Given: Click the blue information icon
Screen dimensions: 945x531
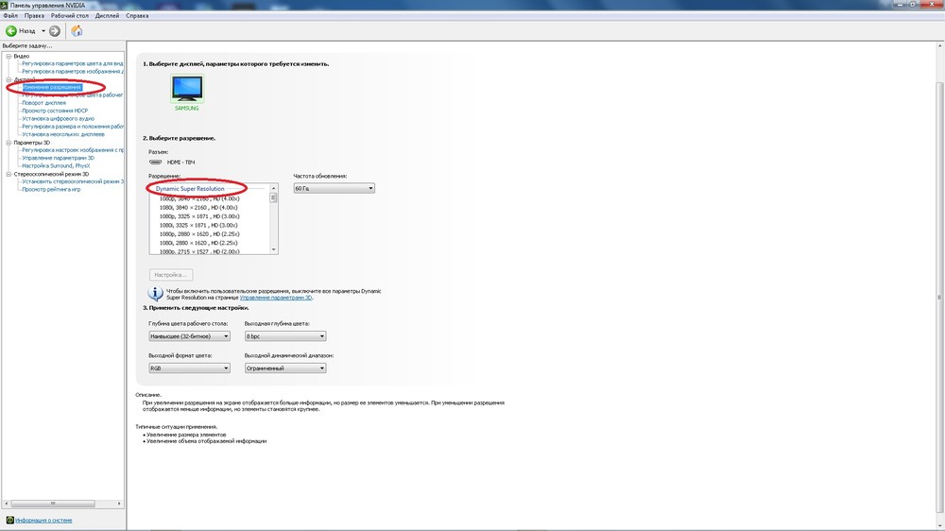Looking at the screenshot, I should coord(156,294).
